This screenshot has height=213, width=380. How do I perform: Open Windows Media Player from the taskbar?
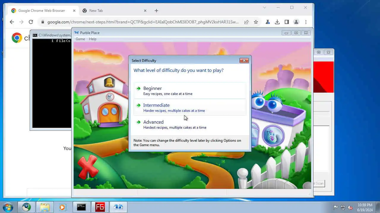pos(63,207)
